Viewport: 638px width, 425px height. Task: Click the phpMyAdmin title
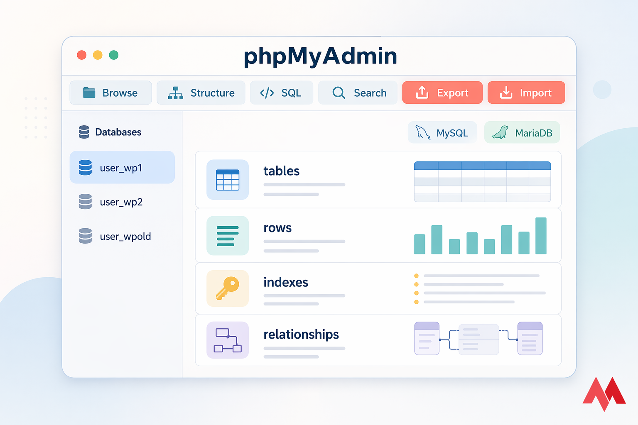(x=320, y=56)
